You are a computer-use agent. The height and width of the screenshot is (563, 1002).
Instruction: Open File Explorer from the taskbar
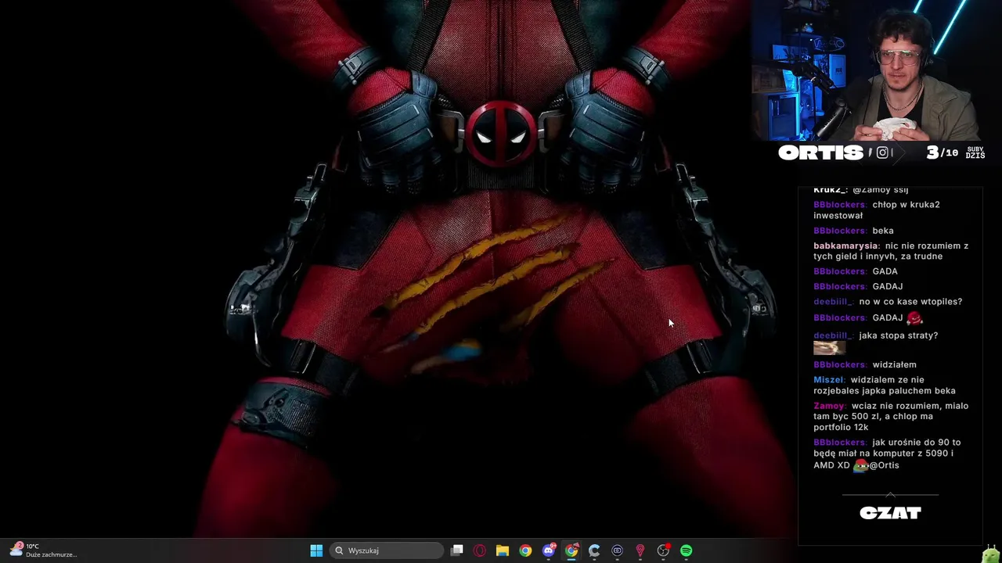[503, 550]
